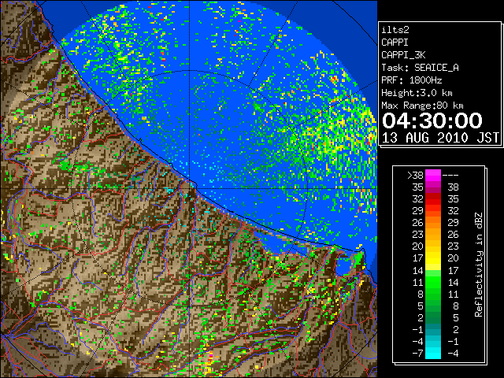Pick the yellow 17 dBZ legend color

click(433, 258)
